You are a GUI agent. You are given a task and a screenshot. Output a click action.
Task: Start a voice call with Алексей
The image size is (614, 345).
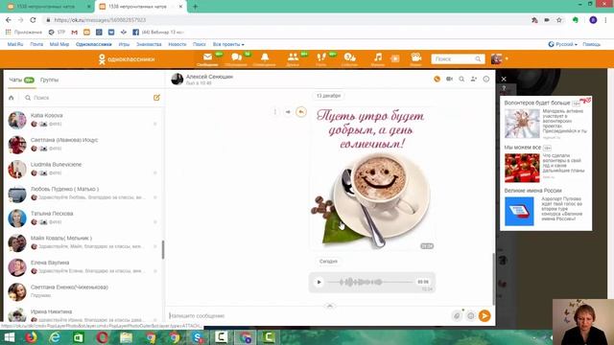[x=437, y=79]
